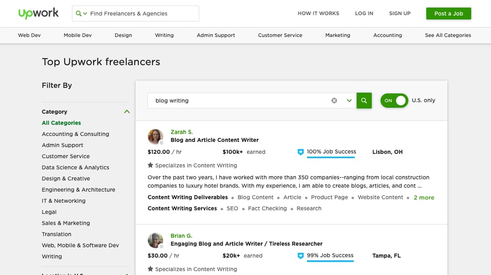Viewport: 491px width, 275px height.
Task: Filter by Translation category
Action: click(x=56, y=234)
